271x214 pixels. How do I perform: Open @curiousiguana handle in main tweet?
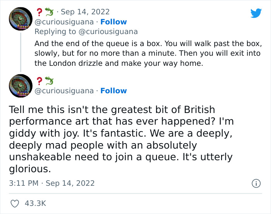point(64,91)
